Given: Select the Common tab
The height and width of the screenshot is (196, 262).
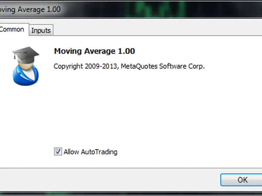Looking at the screenshot, I should pos(14,29).
